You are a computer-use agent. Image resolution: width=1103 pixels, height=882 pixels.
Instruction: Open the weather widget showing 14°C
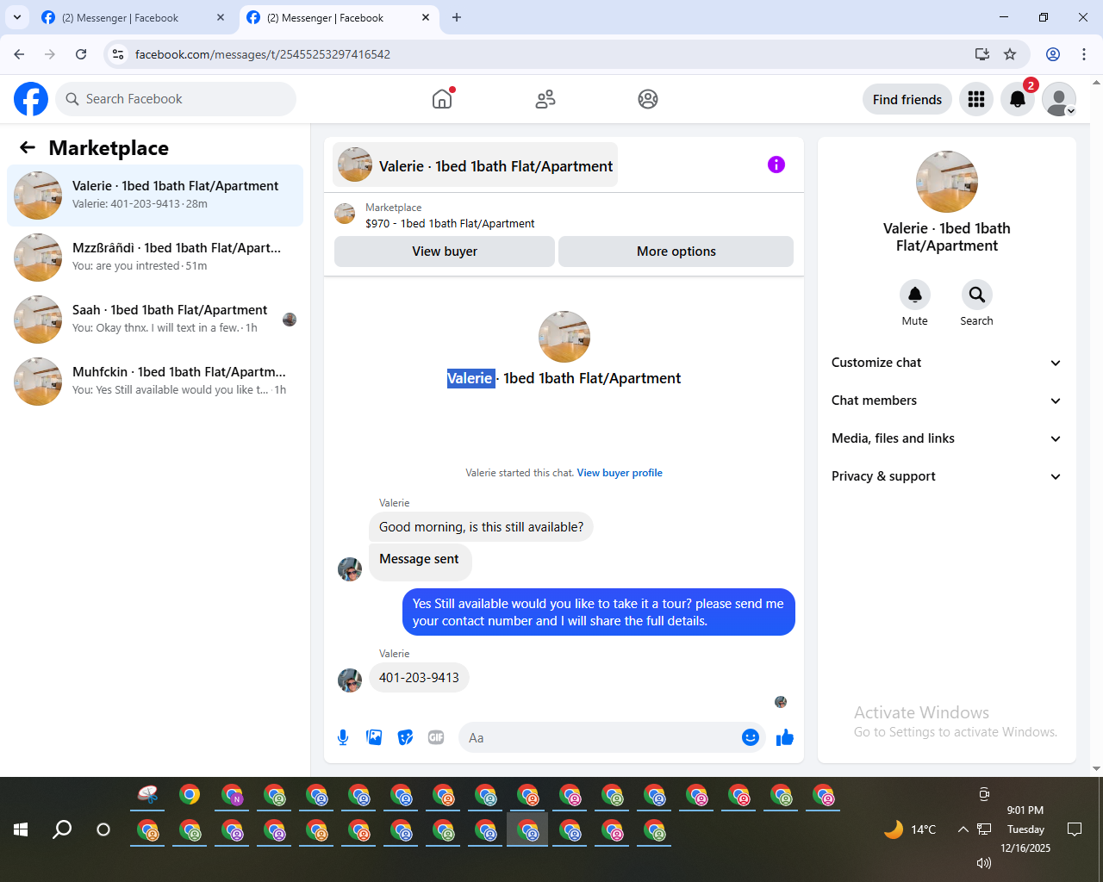point(910,829)
